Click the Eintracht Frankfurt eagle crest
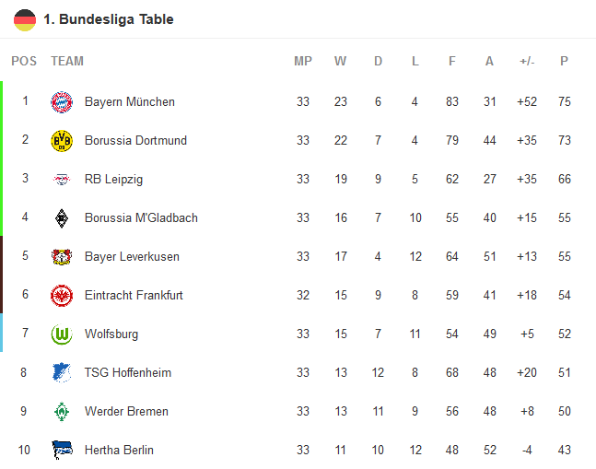The height and width of the screenshot is (469, 596). (x=62, y=296)
